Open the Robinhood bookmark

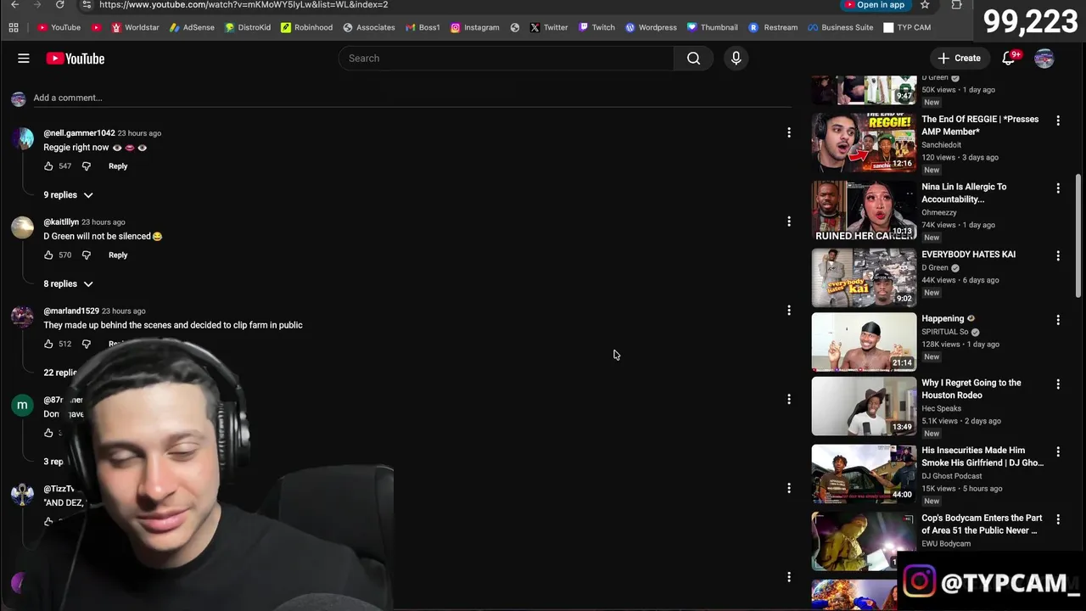click(x=306, y=27)
